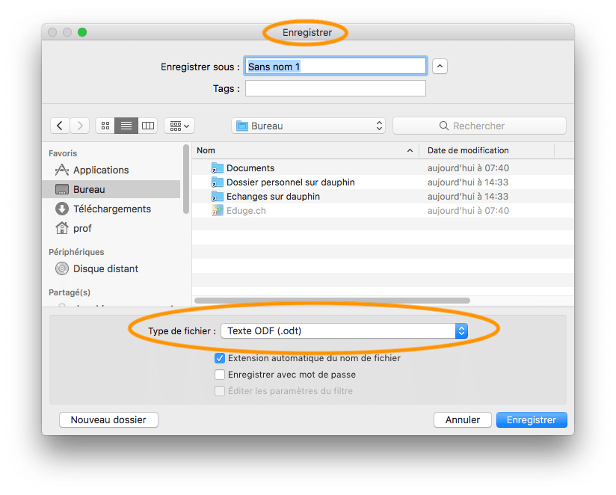616x495 pixels.
Task: Collapse the dialog with the chevron button
Action: (440, 67)
